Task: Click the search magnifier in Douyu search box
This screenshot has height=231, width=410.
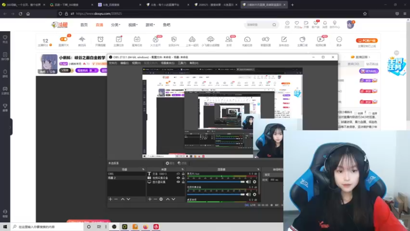Action: (274, 25)
